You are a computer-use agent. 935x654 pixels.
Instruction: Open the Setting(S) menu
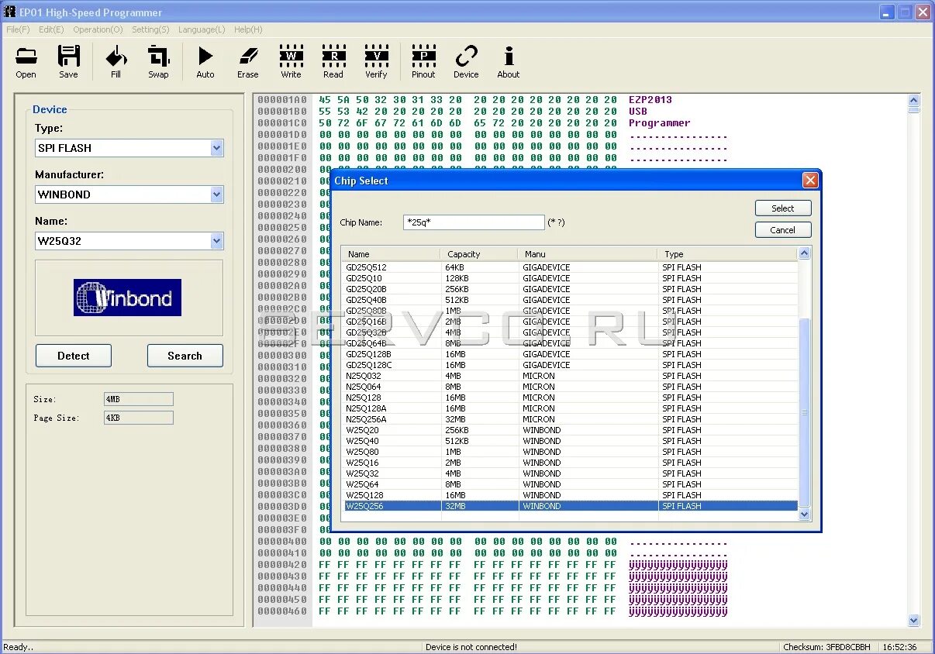point(150,29)
